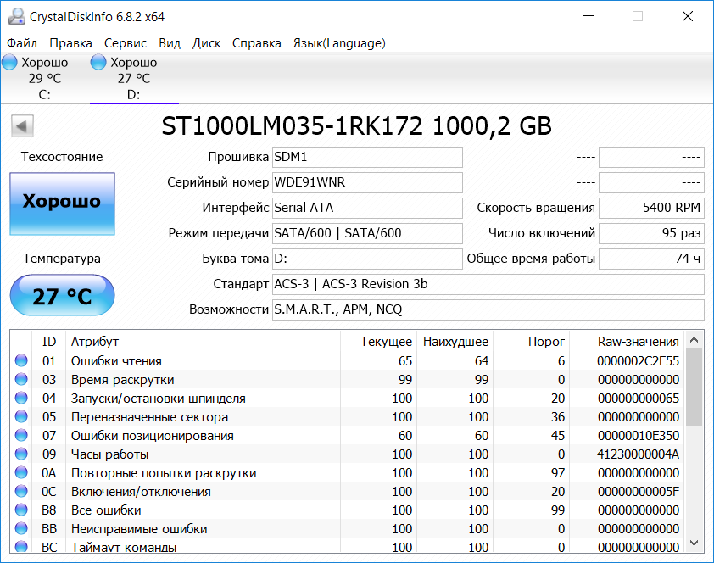Open the Вид menu
The image size is (714, 563).
tap(170, 43)
